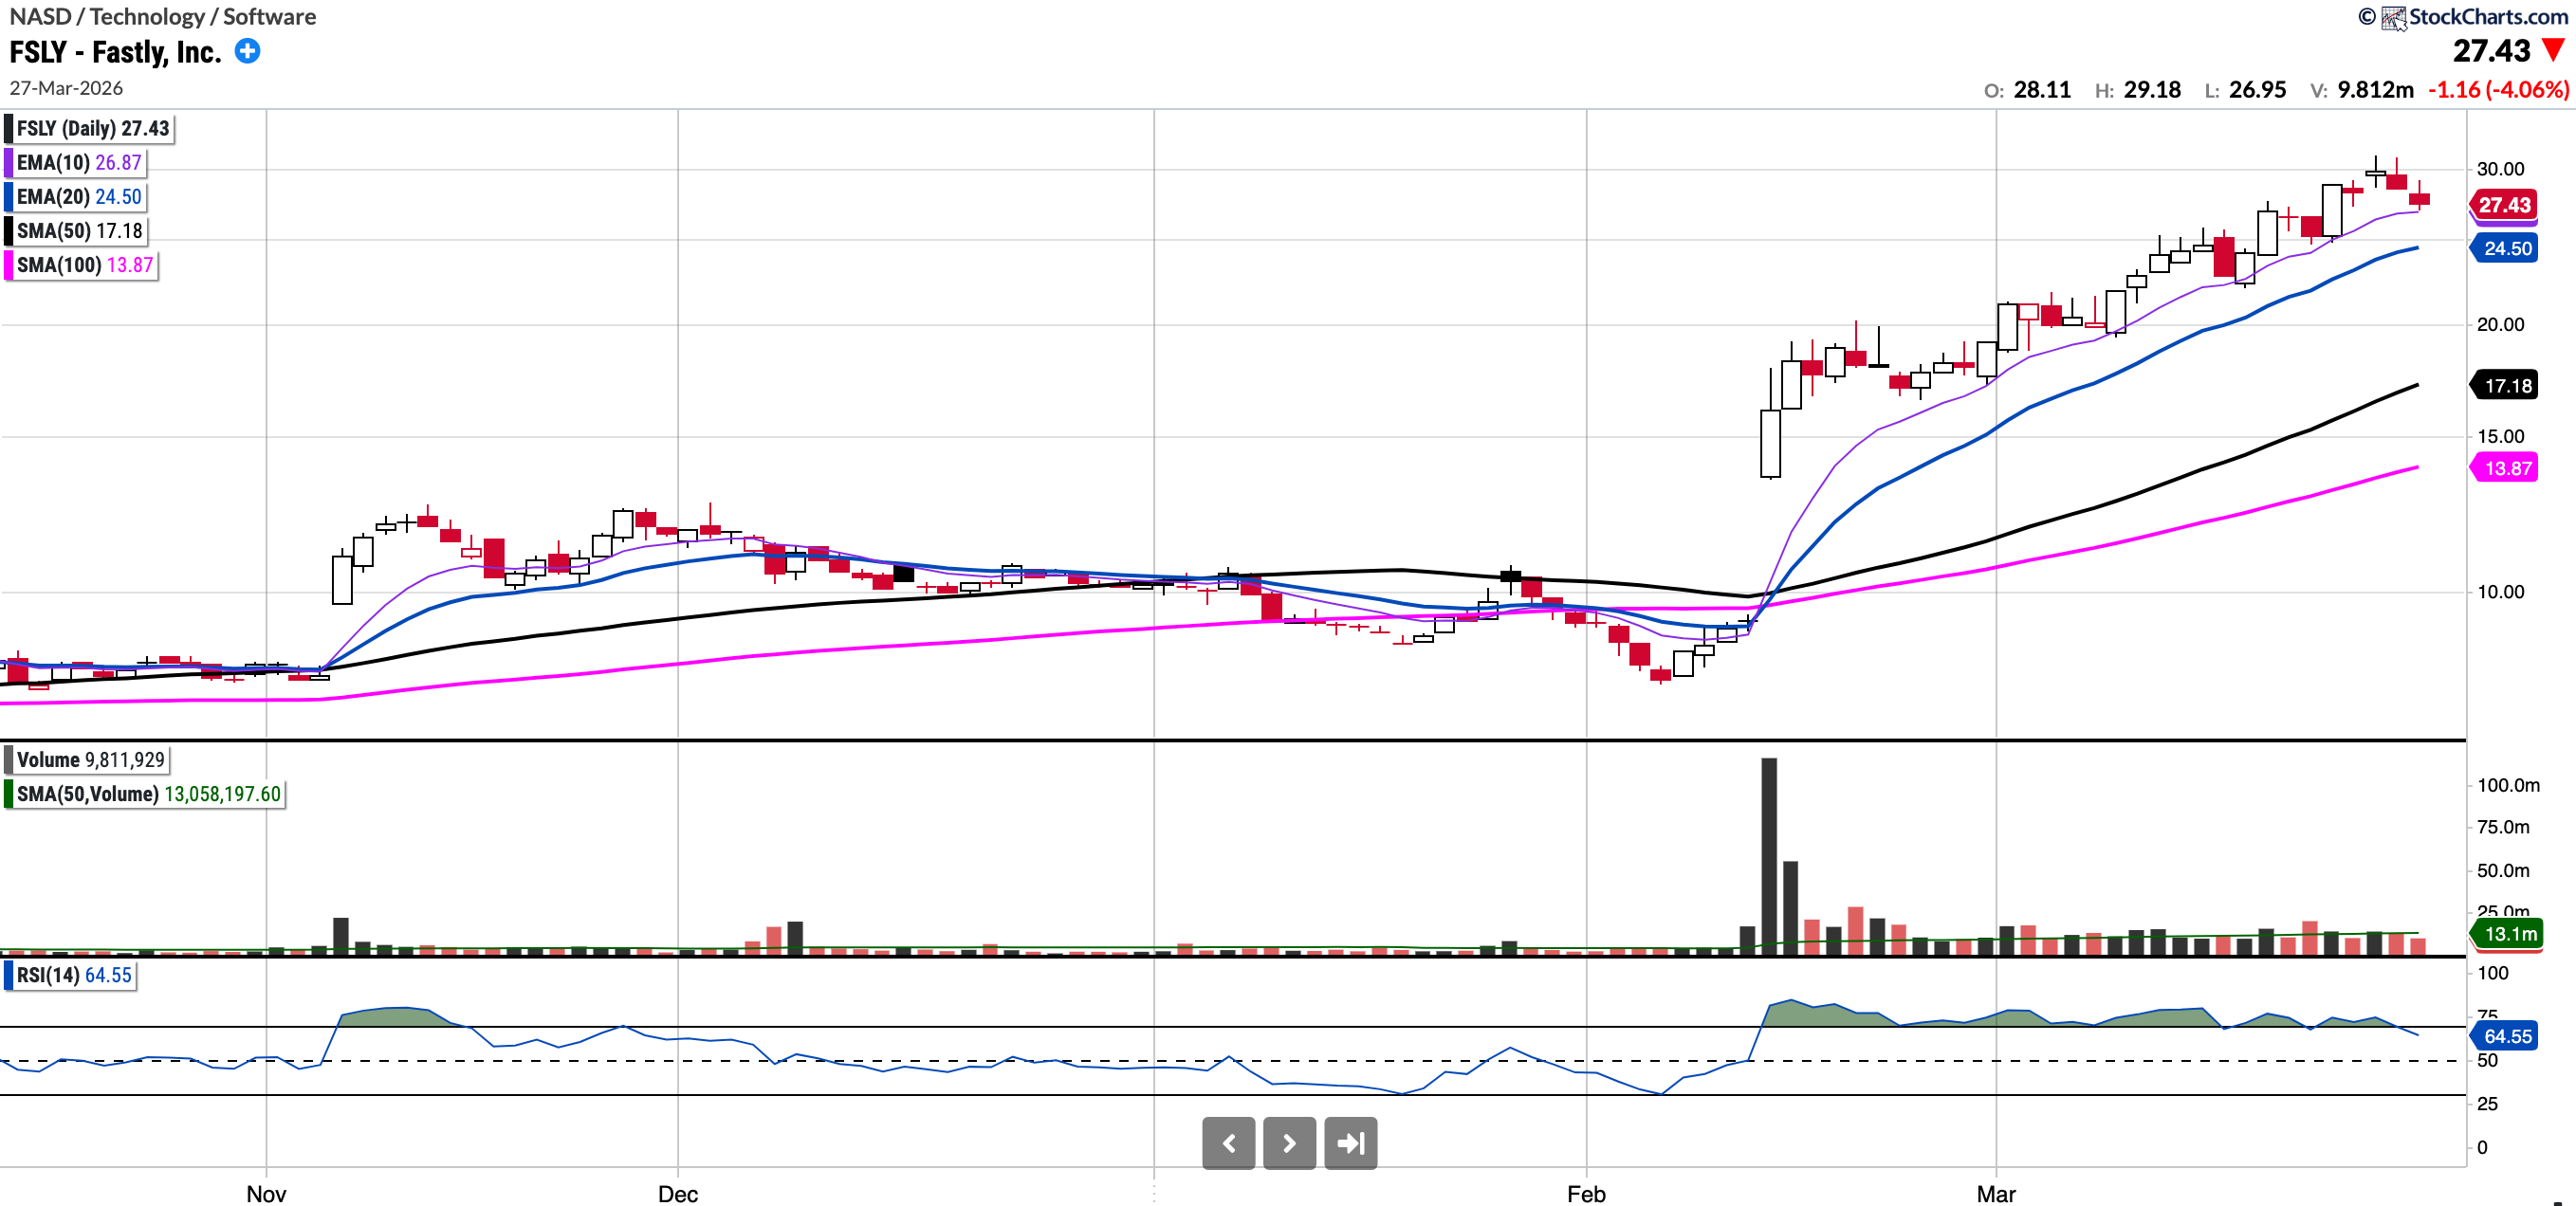Click the SMA(100) magenta legend swatch
Image resolution: width=2576 pixels, height=1206 pixels.
click(9, 265)
